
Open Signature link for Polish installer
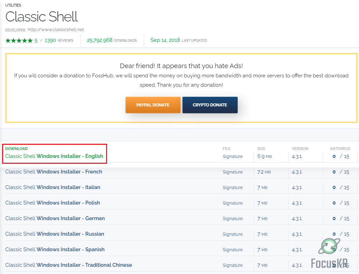click(233, 203)
